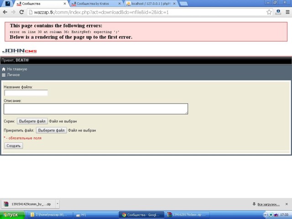292x219 pixels.
Task: Click the home icon next to На главную
Action: pos(4,69)
